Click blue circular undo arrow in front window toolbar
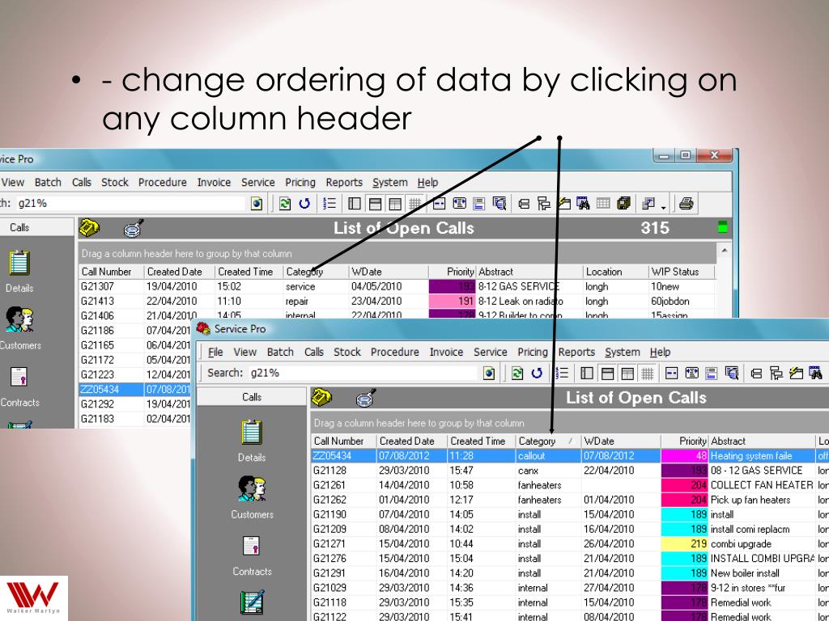829x621 pixels. point(537,374)
